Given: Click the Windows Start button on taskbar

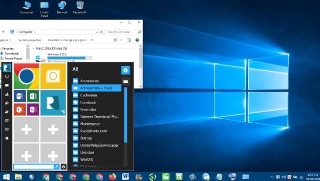Looking at the screenshot, I should pyautogui.click(x=6, y=177).
